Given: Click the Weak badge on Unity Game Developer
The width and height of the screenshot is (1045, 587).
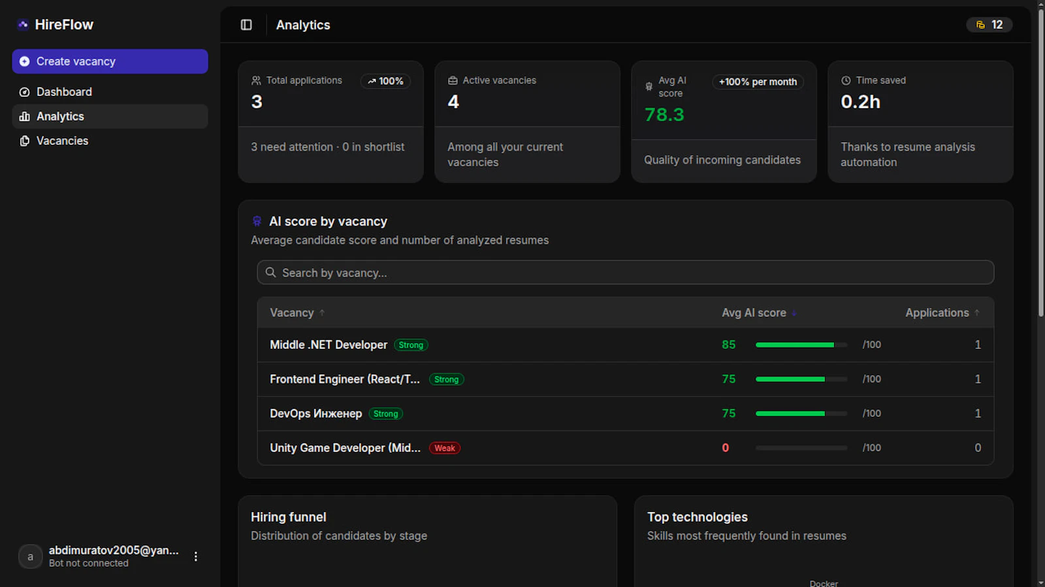Looking at the screenshot, I should [x=445, y=448].
